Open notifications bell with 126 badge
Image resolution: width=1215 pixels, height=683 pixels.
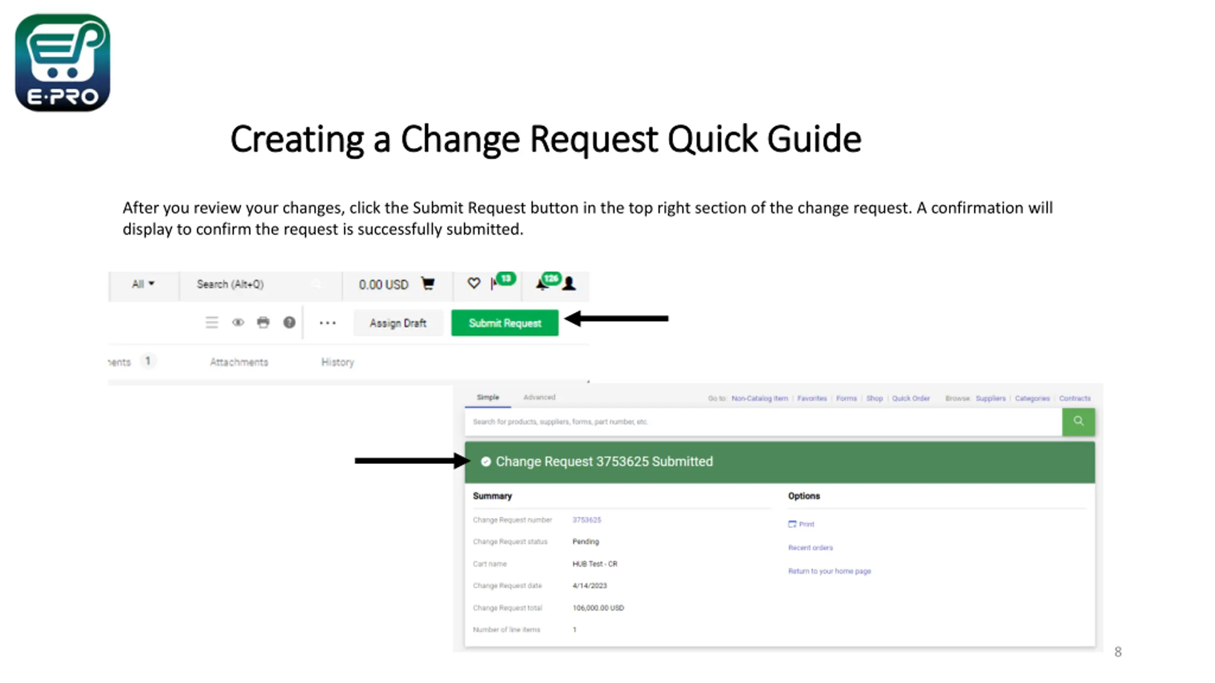548,281
